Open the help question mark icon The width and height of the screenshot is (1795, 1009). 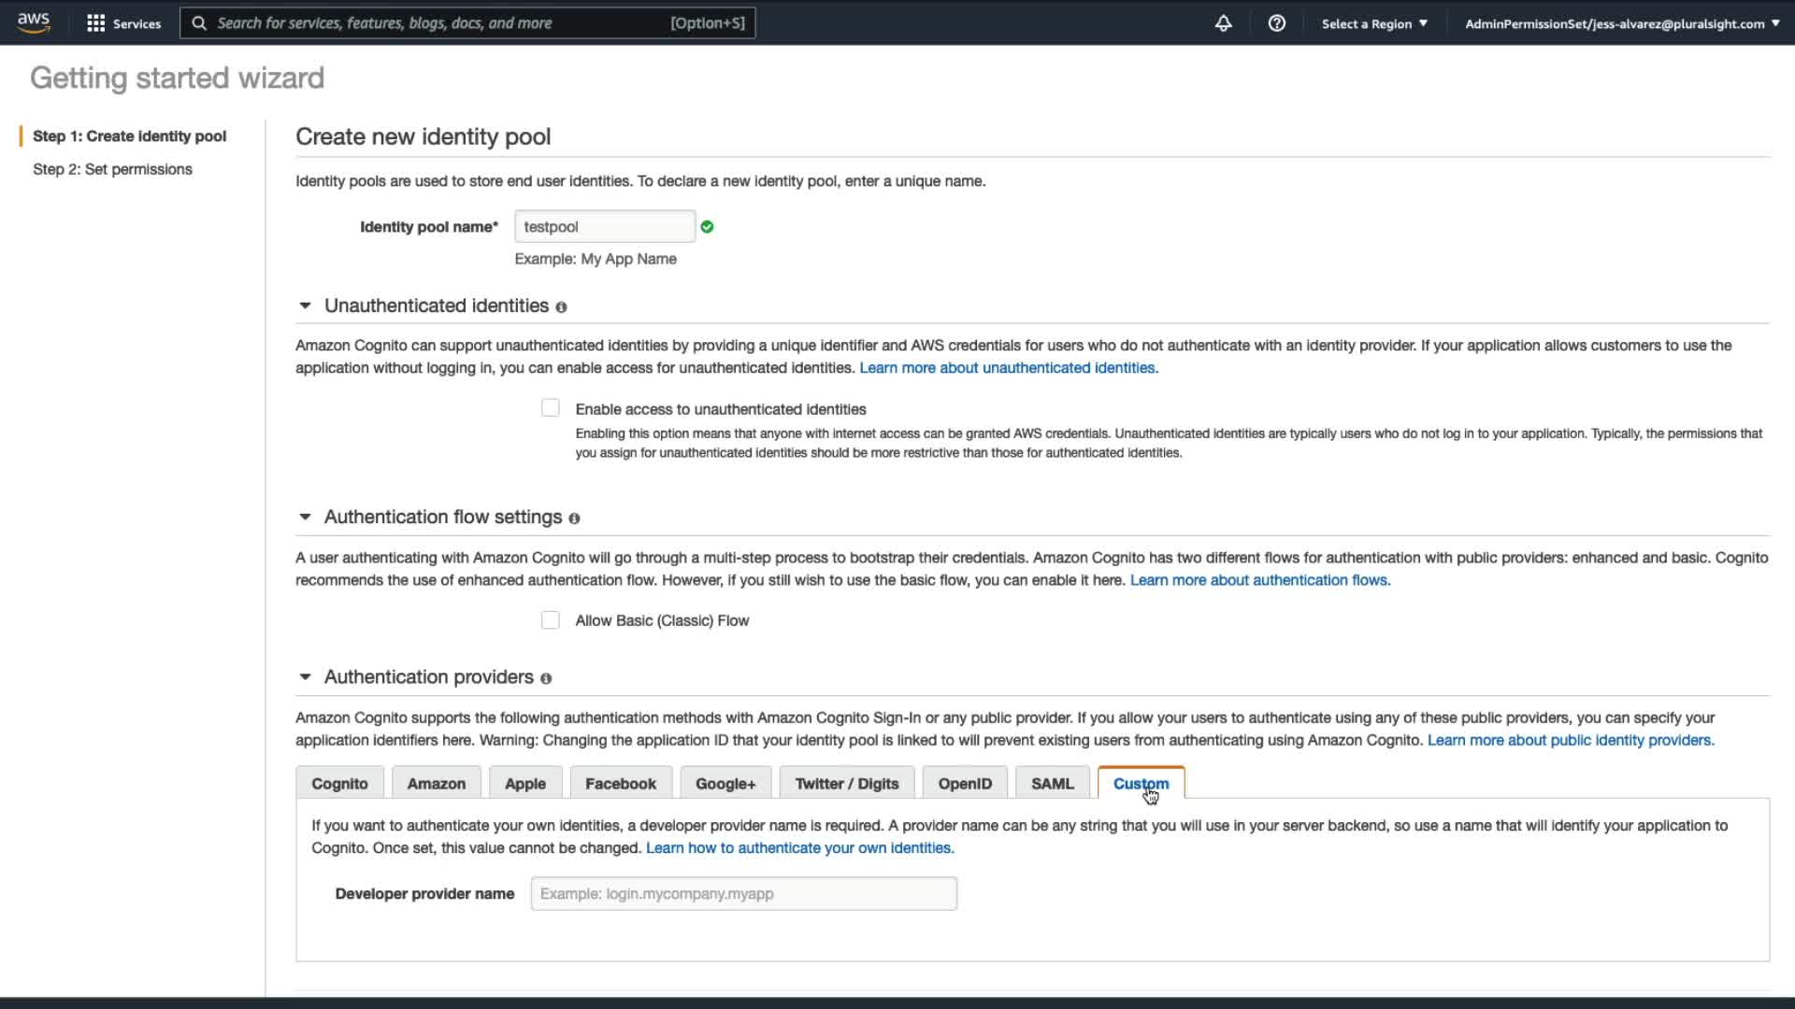coord(1276,23)
